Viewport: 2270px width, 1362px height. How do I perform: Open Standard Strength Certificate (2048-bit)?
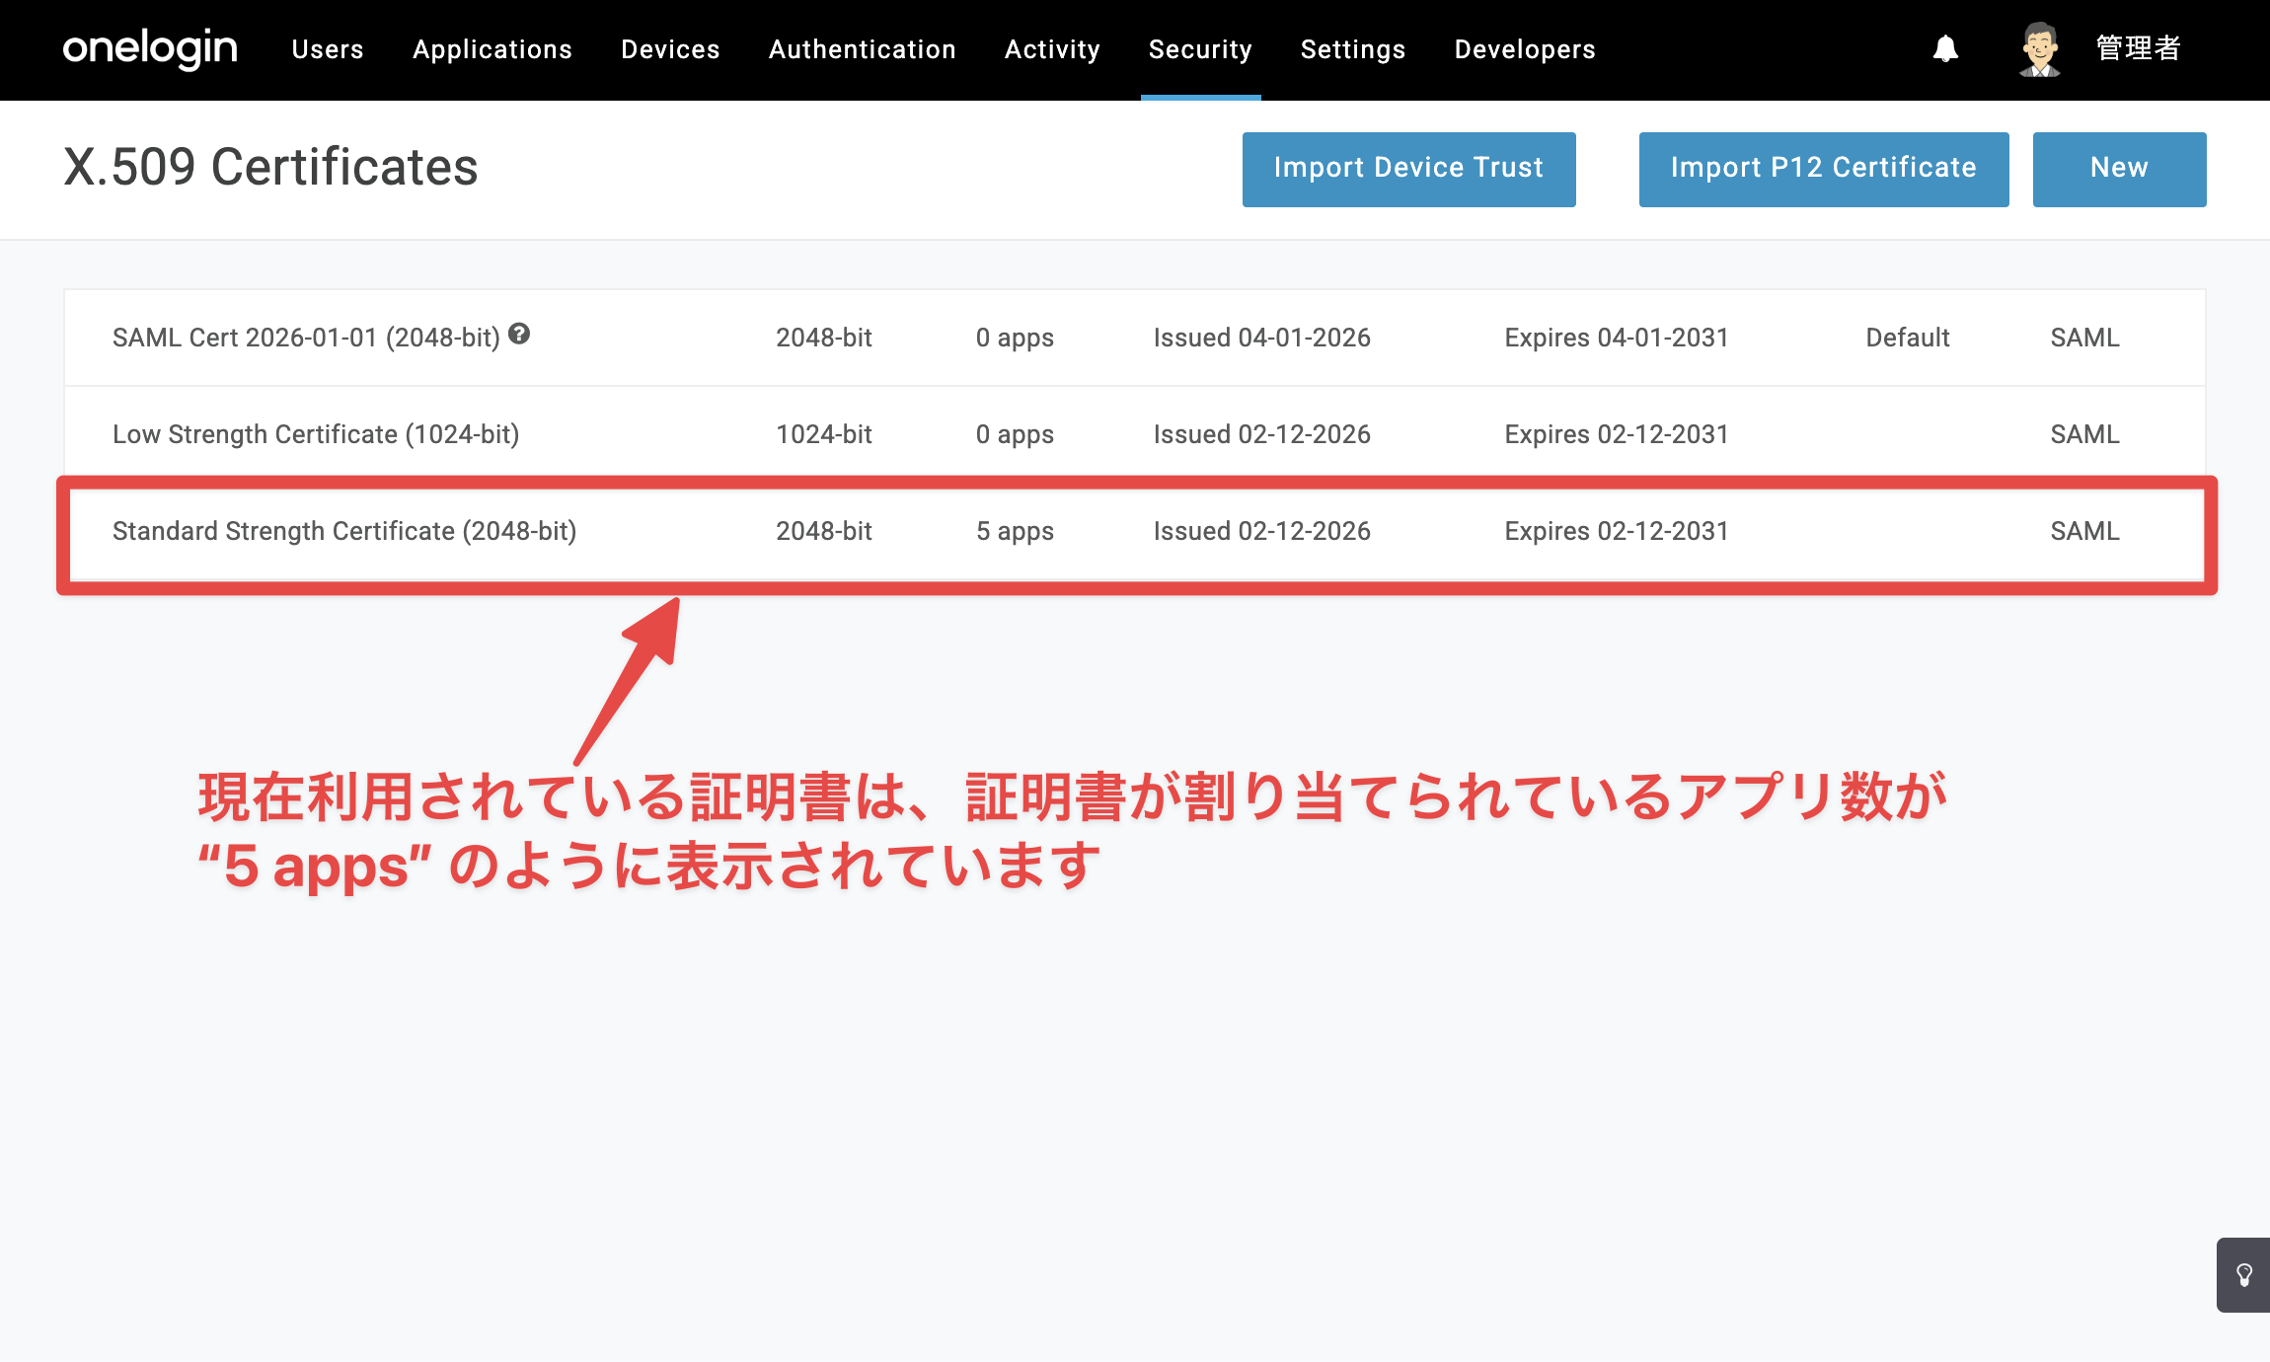coord(344,531)
